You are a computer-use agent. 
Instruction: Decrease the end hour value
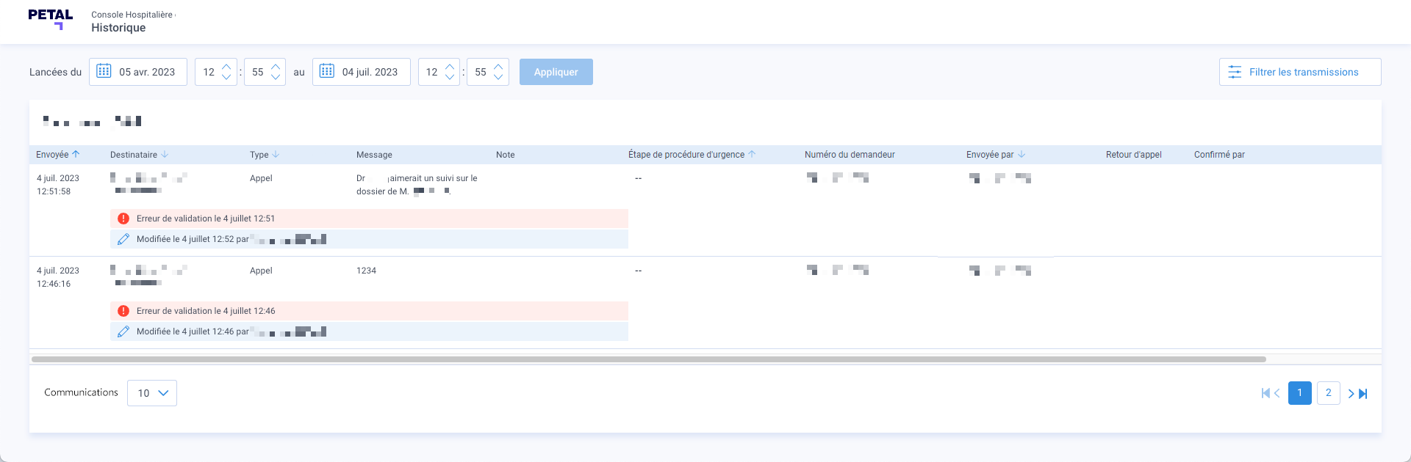pos(450,77)
